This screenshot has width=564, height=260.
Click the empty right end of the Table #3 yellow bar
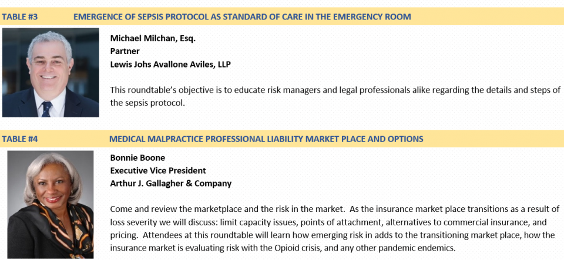point(488,17)
